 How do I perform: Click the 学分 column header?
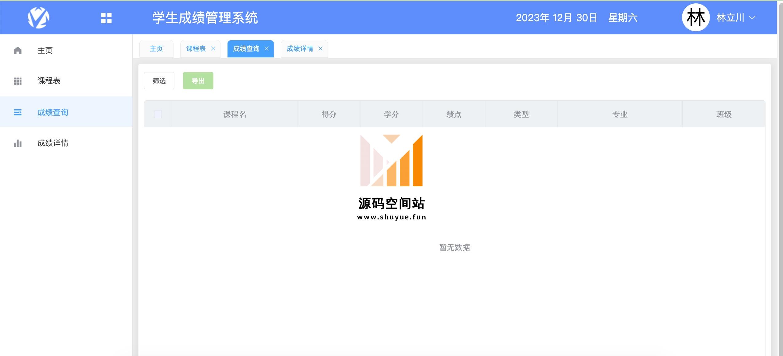391,114
